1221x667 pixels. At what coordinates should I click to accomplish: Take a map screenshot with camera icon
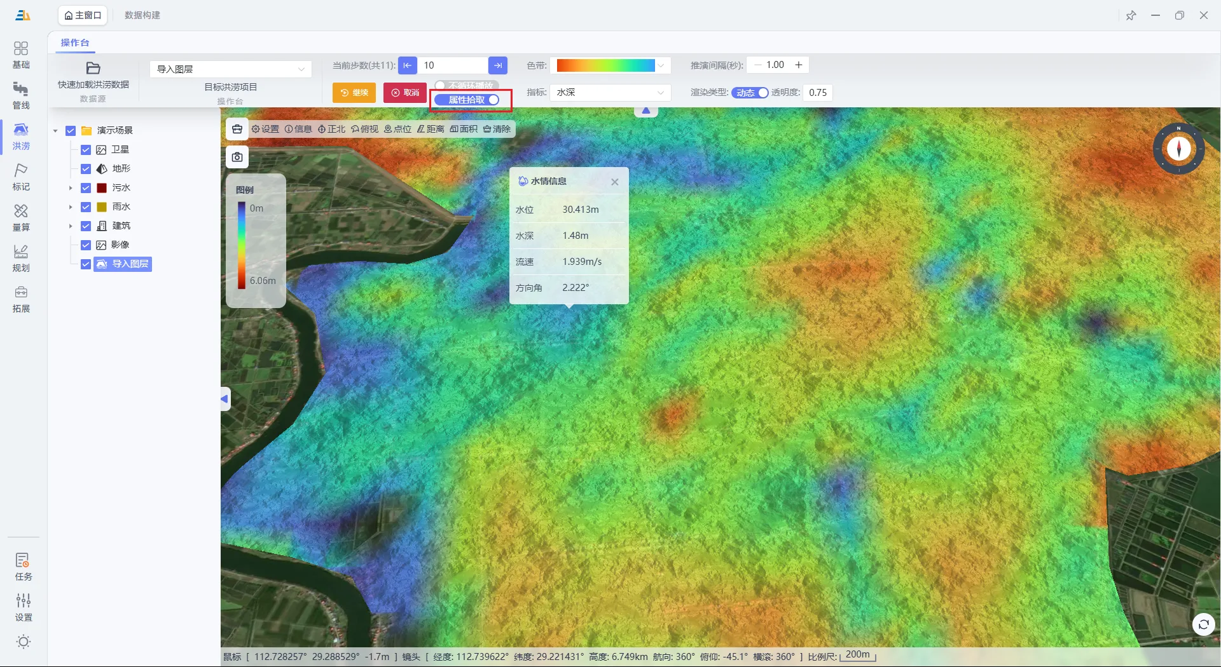coord(237,157)
